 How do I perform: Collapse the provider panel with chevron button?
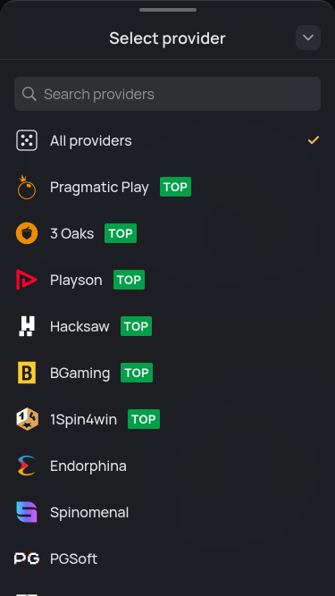coord(308,38)
